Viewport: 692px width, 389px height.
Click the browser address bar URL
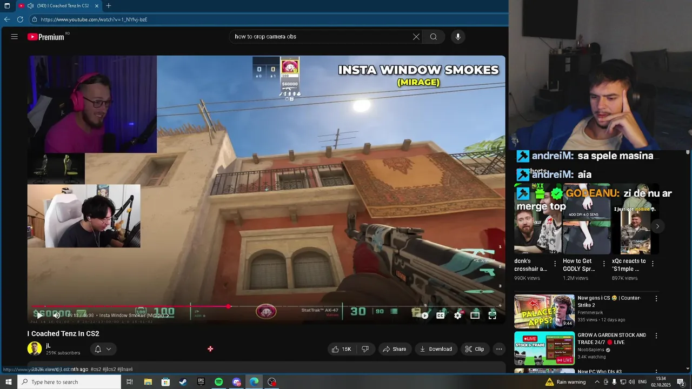tap(94, 19)
